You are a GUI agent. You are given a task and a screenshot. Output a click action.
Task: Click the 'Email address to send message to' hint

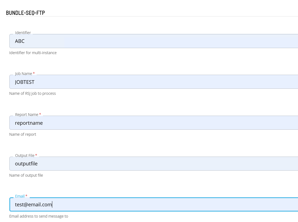point(39,216)
